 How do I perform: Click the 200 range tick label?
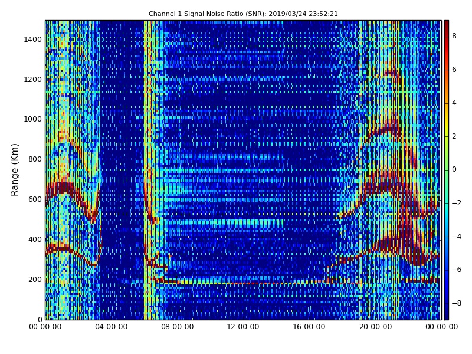pyautogui.click(x=35, y=279)
